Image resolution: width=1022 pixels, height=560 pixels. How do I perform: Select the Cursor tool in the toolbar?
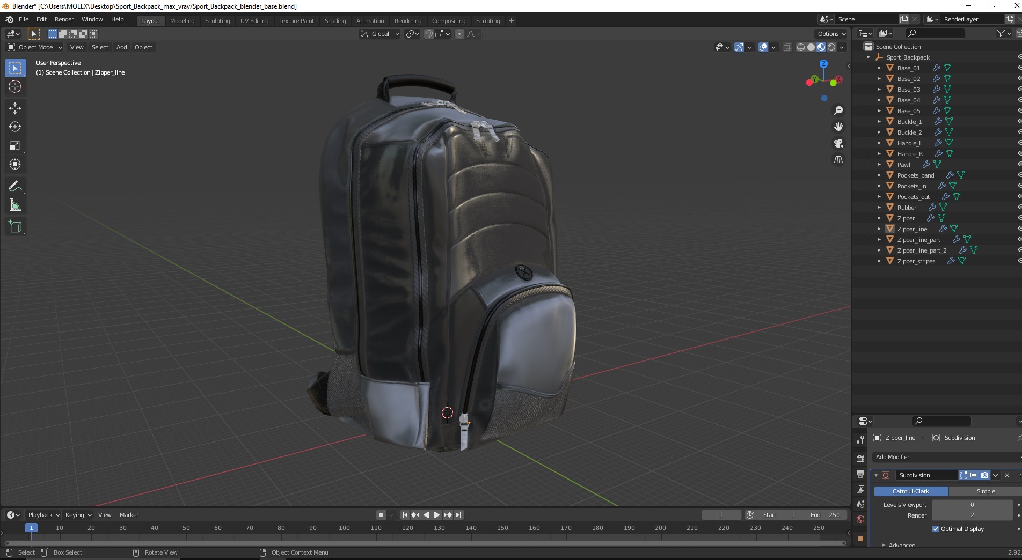coord(15,86)
